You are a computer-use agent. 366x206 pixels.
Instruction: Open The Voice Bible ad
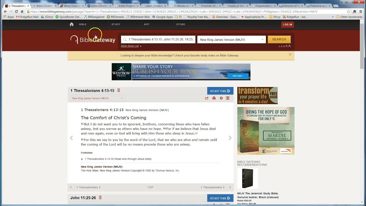tap(266, 131)
